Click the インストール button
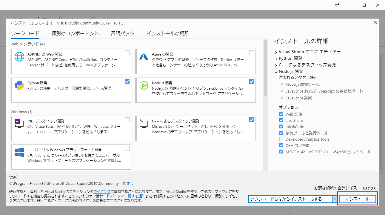Screen dimensions: 385x215 point(358,199)
